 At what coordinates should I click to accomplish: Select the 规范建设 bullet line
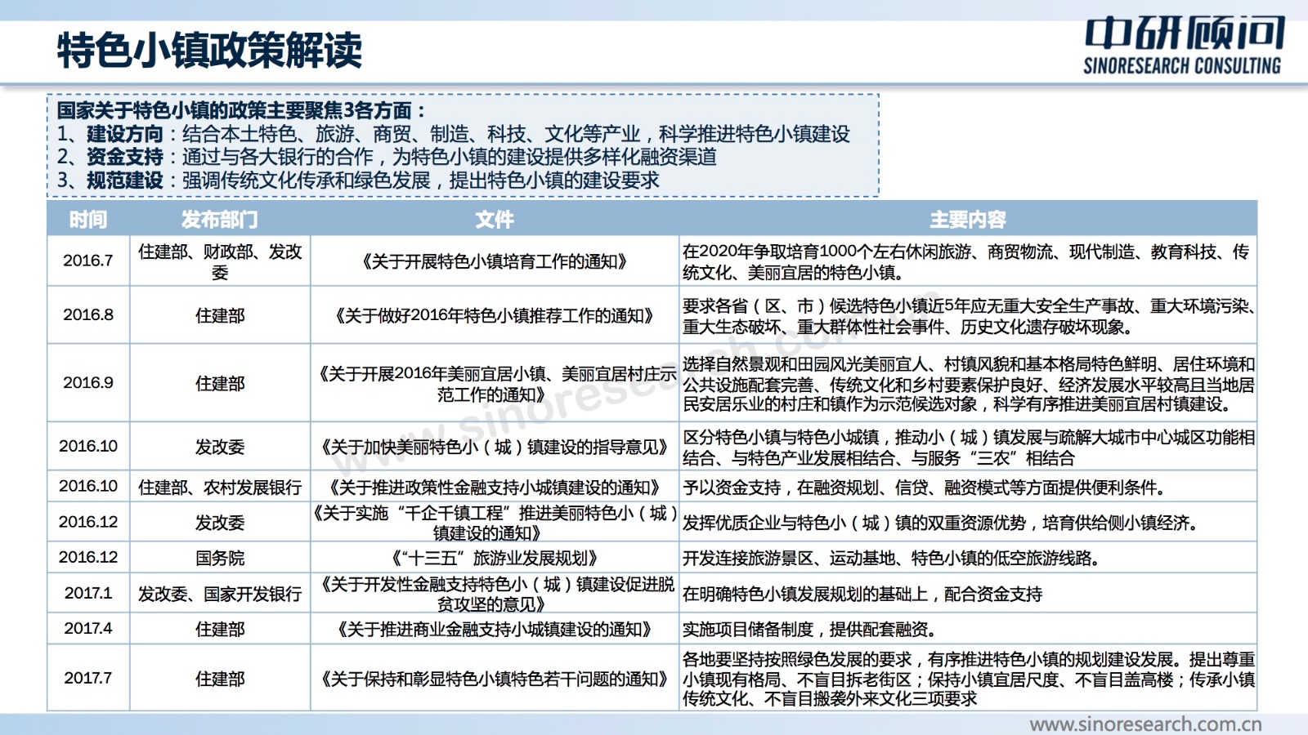coord(358,180)
